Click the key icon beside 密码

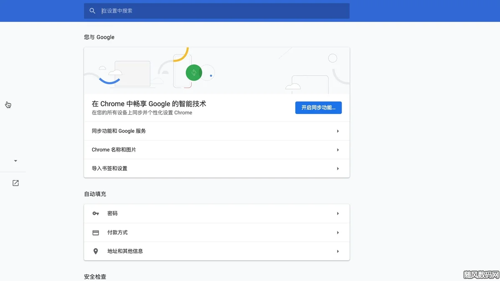point(95,214)
